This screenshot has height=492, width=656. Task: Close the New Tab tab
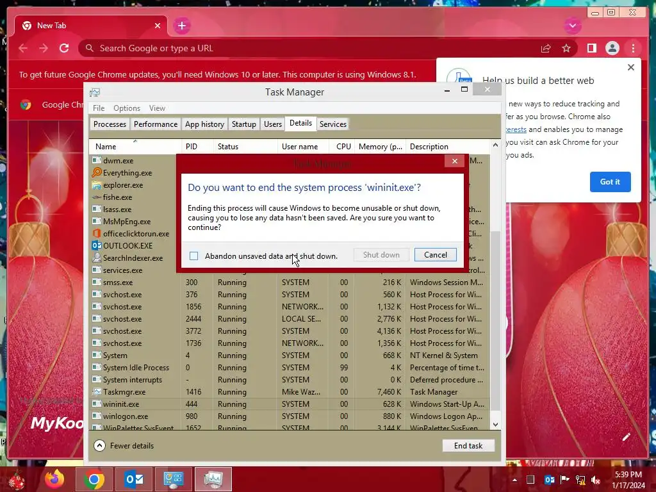point(158,26)
